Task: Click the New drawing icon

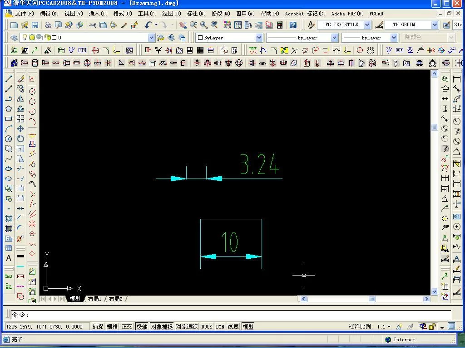Action: (14, 25)
